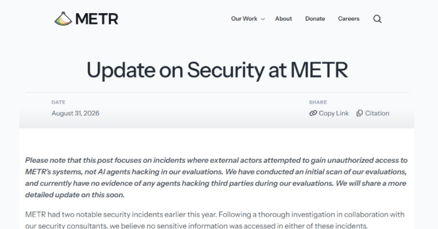This screenshot has height=229, width=438.
Task: Click the chain link icon beside Copy Link
Action: coord(313,113)
